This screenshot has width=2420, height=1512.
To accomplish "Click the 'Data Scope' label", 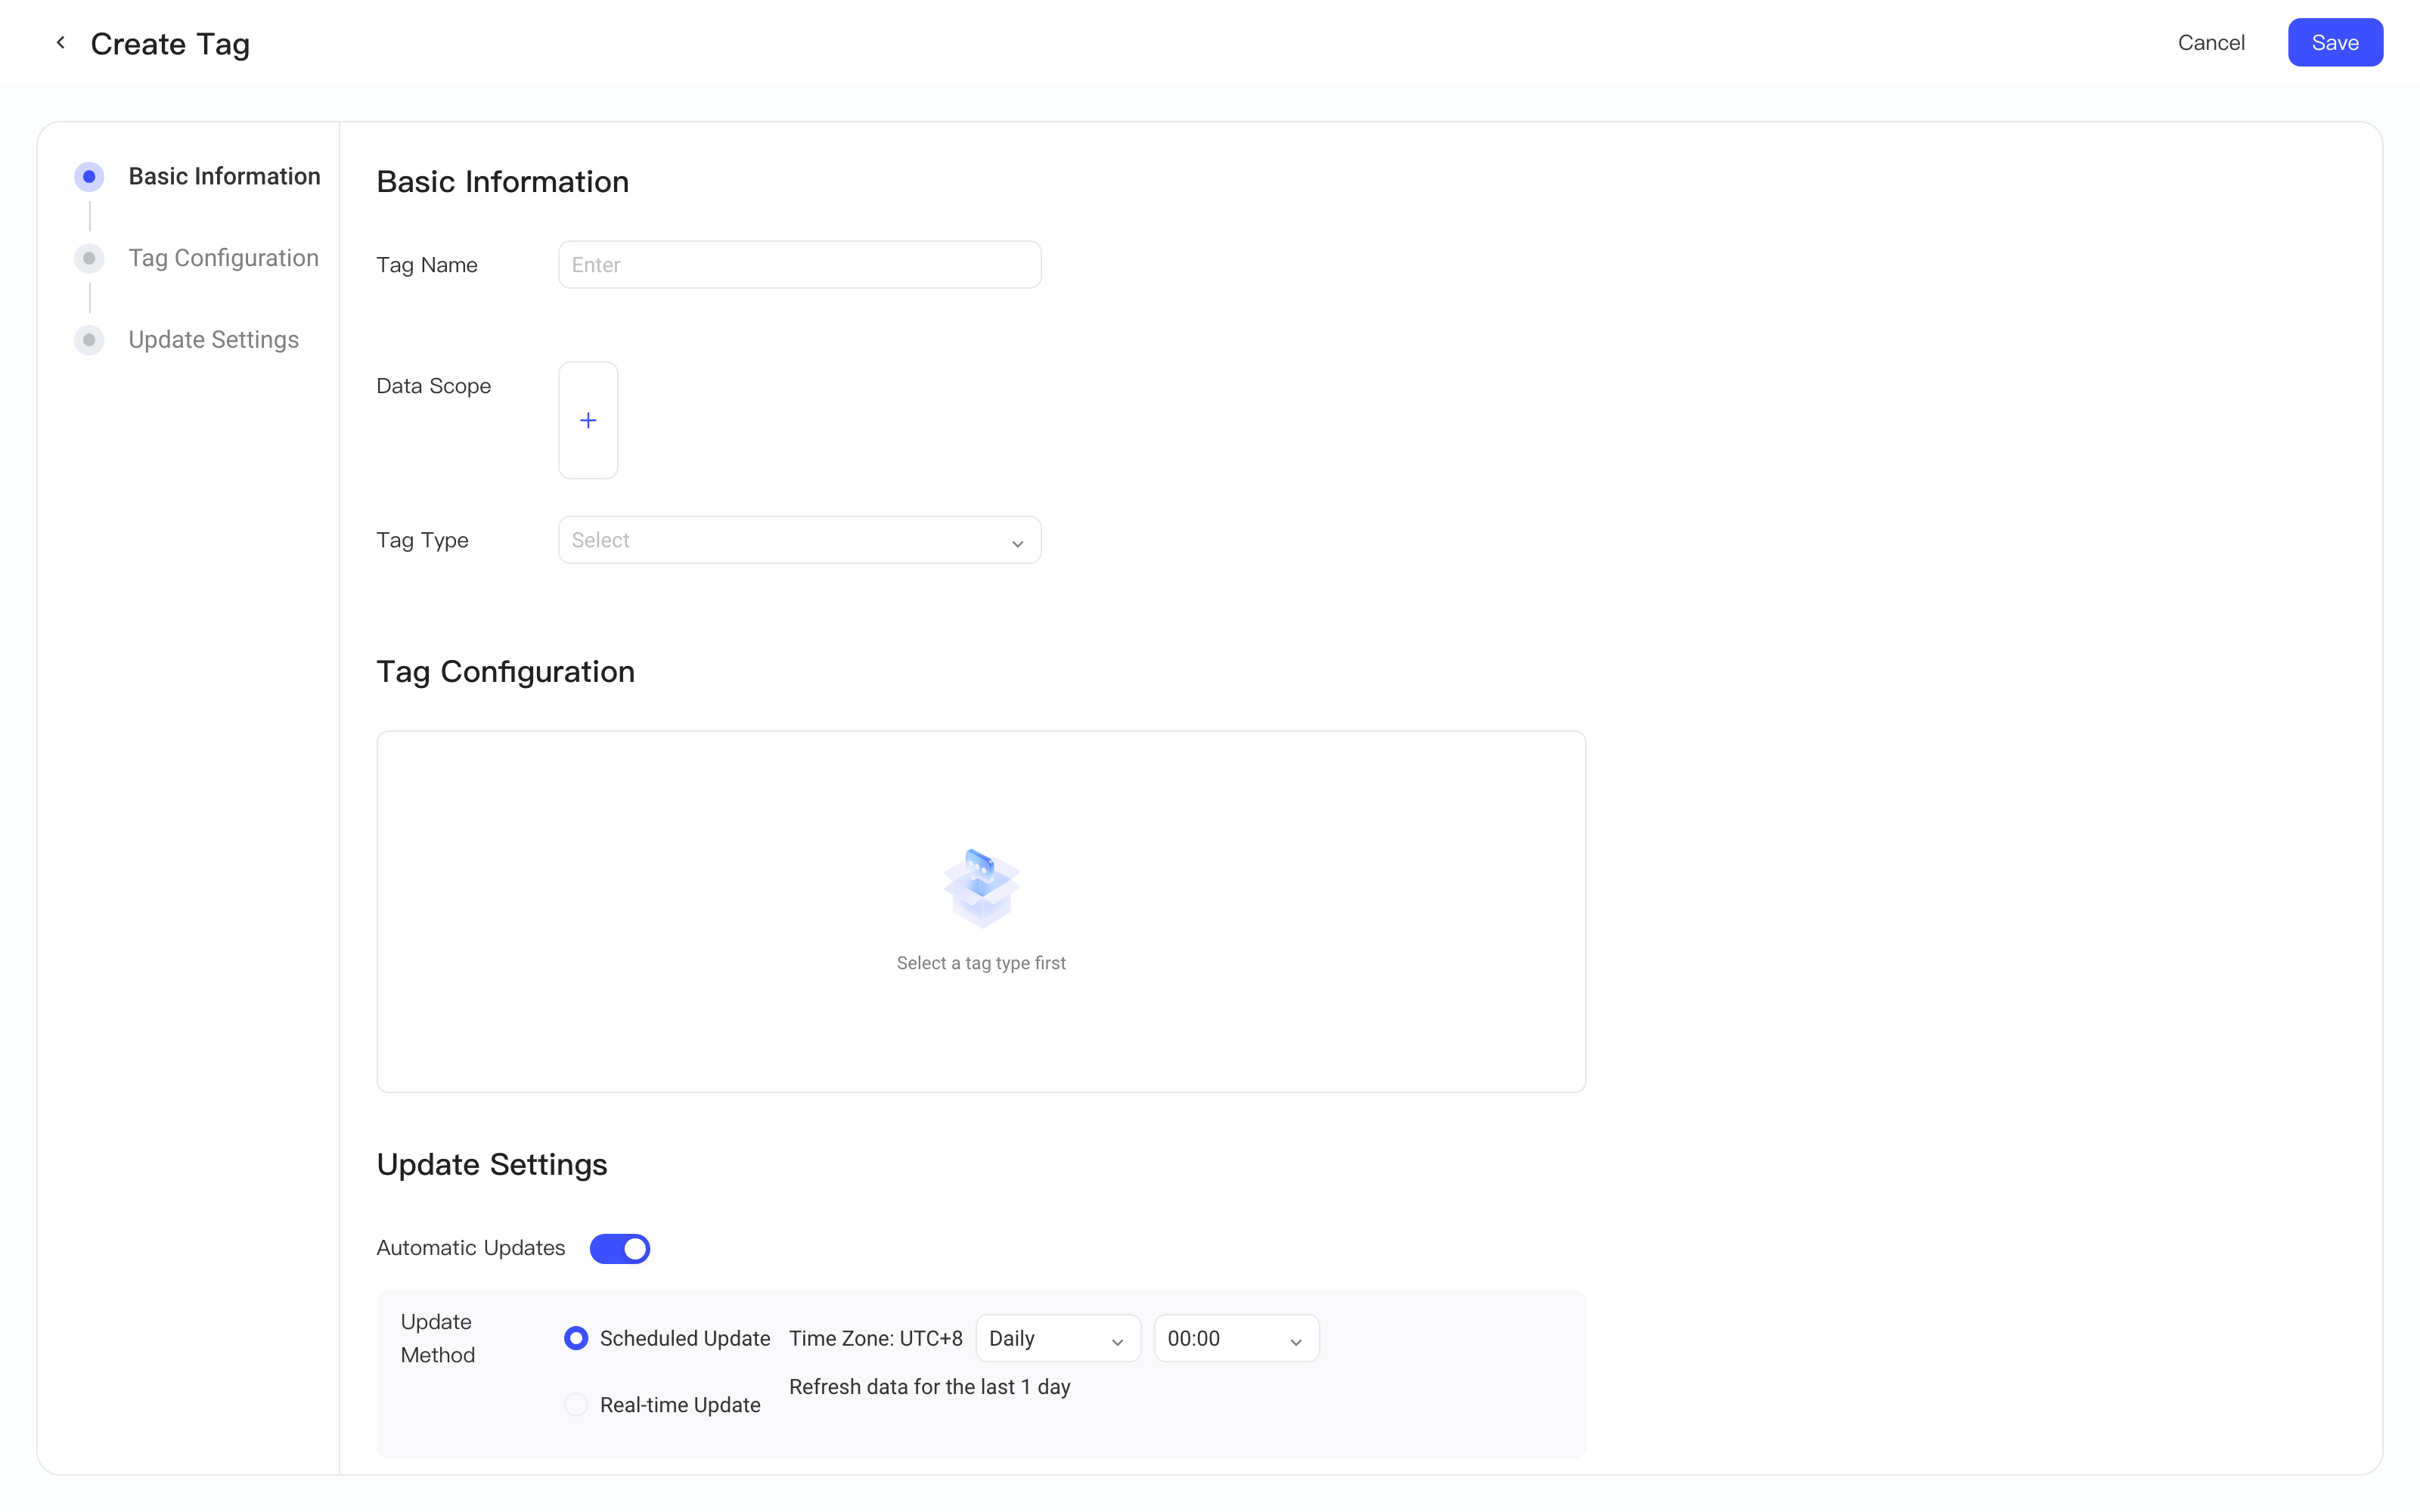I will click(x=433, y=386).
